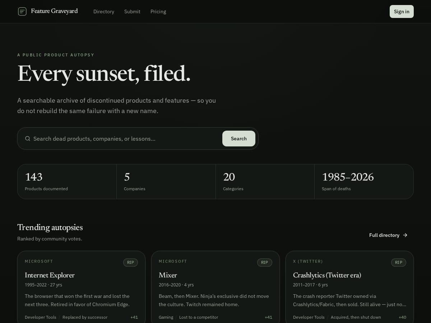Open the Directory nav item

pyautogui.click(x=104, y=11)
